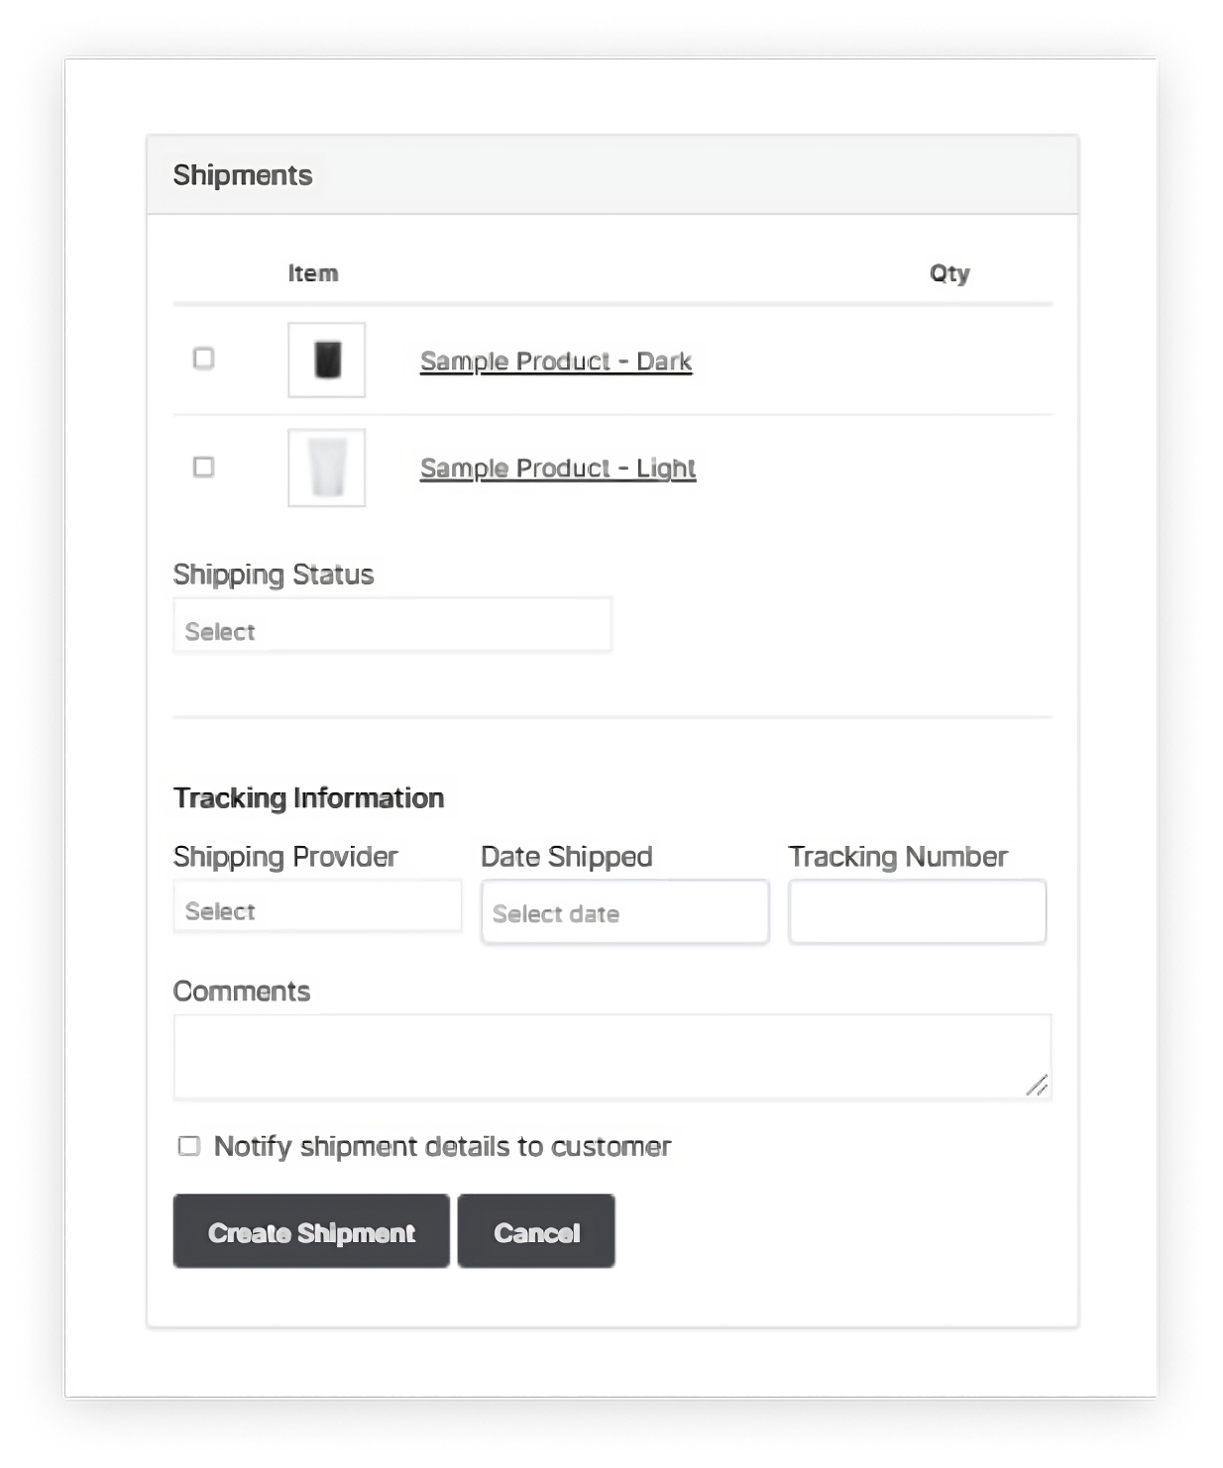Click the Qty column header
The height and width of the screenshot is (1468, 1223).
coord(949,273)
